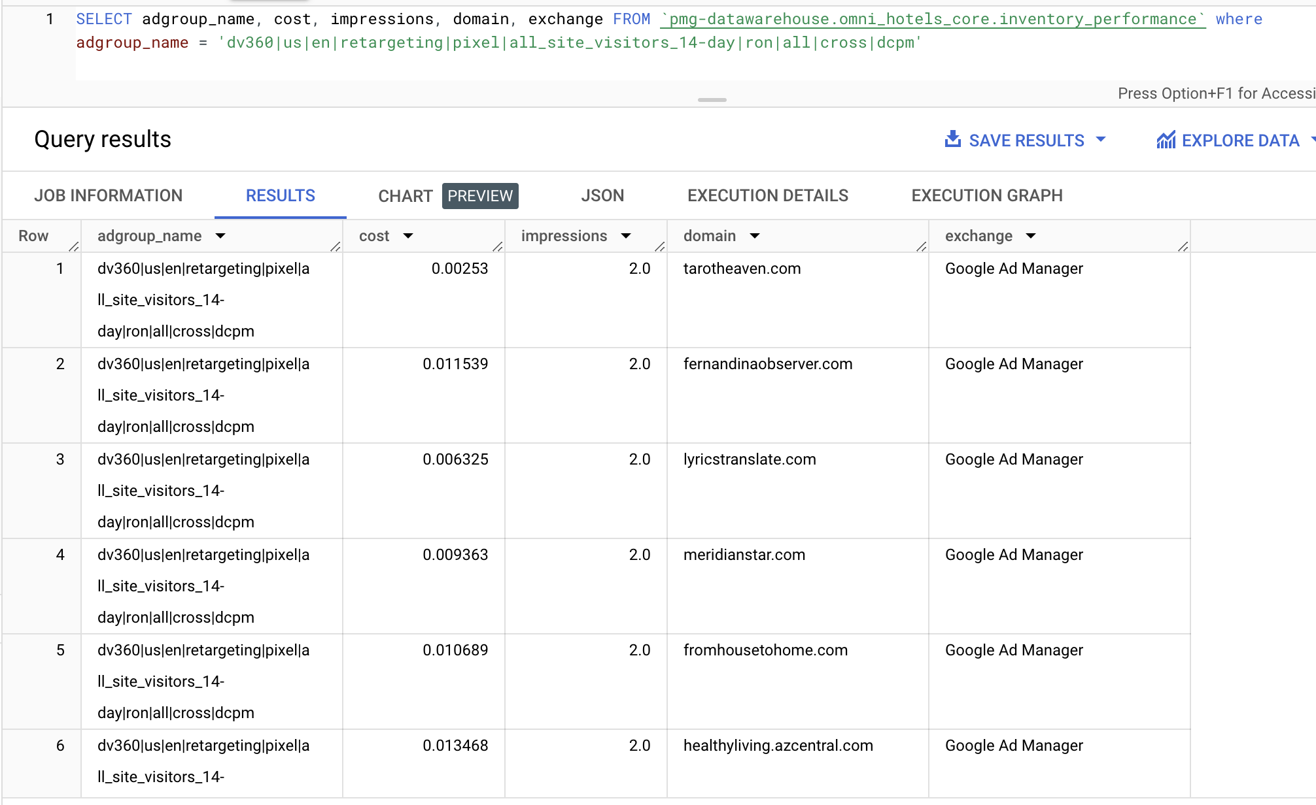The width and height of the screenshot is (1316, 805).
Task: Open the impressions column dropdown arrow
Action: pyautogui.click(x=626, y=236)
